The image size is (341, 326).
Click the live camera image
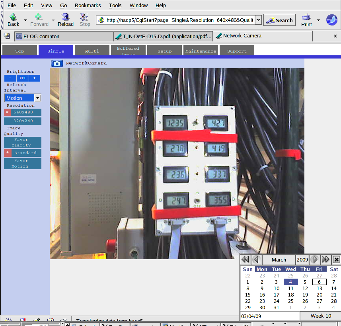pos(177,164)
